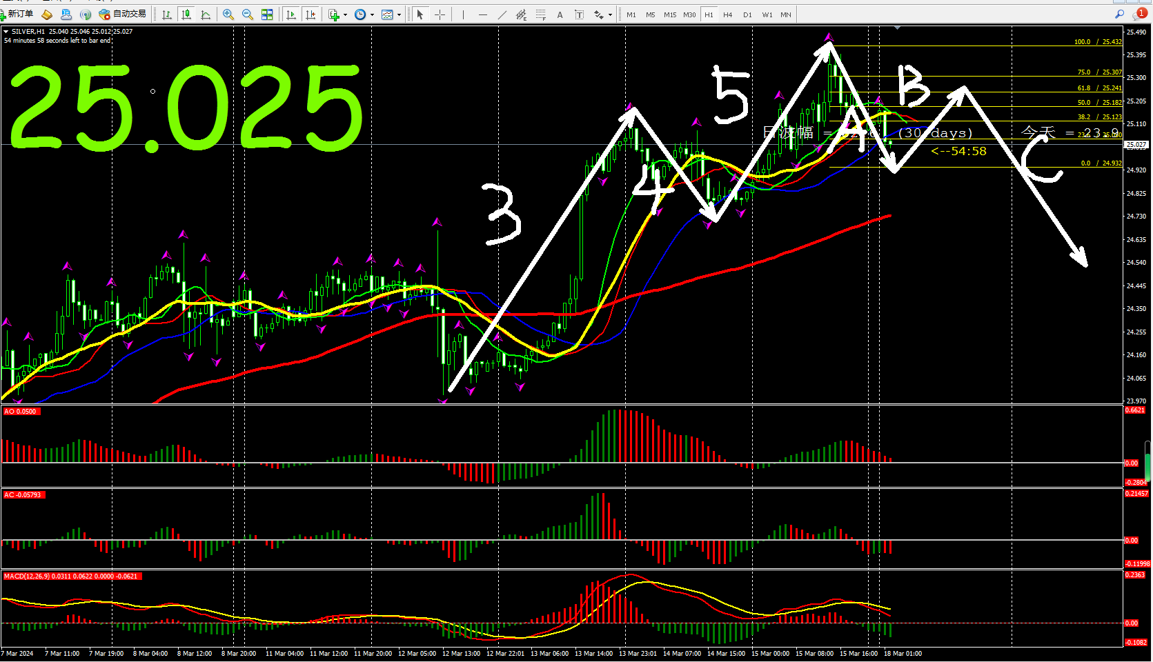Switch chart to bar chart mode

tap(167, 14)
